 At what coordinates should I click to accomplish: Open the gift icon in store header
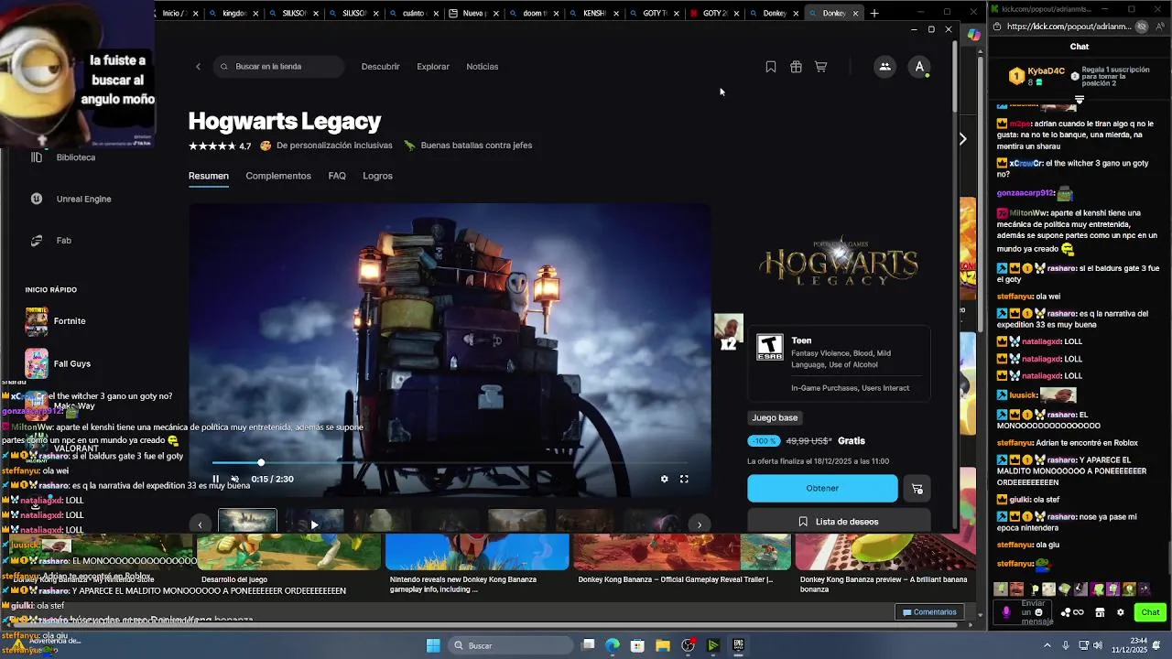point(796,67)
